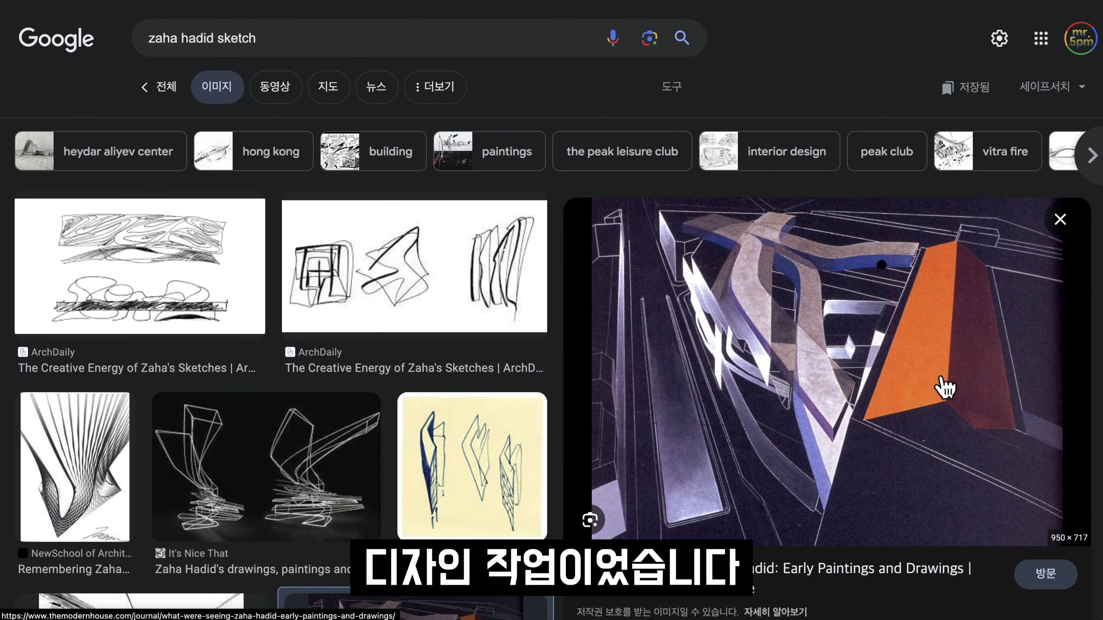Image resolution: width=1103 pixels, height=620 pixels.
Task: Switch to the 지도 tab
Action: [328, 87]
